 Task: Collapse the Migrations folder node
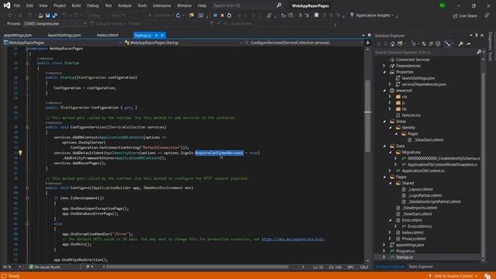(x=390, y=152)
